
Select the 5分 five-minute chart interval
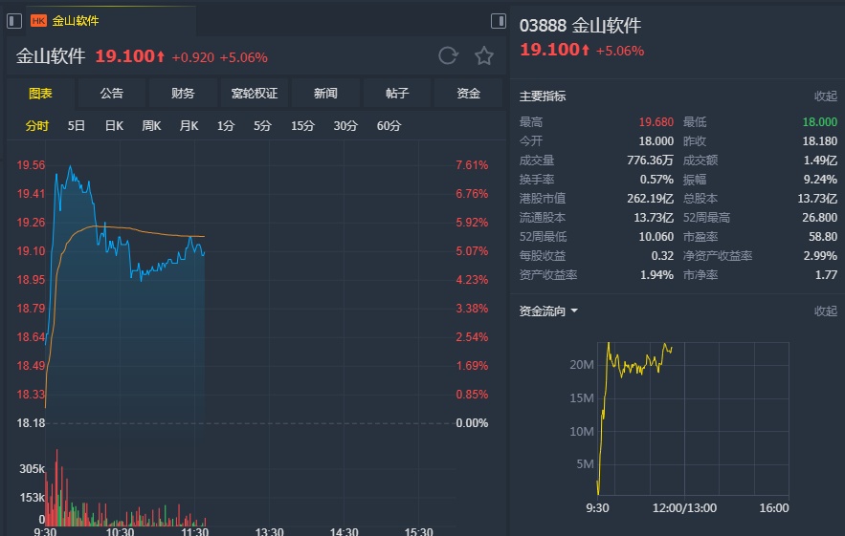(x=262, y=125)
